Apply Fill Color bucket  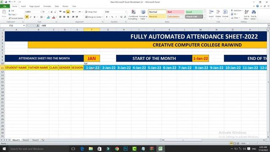(48, 17)
